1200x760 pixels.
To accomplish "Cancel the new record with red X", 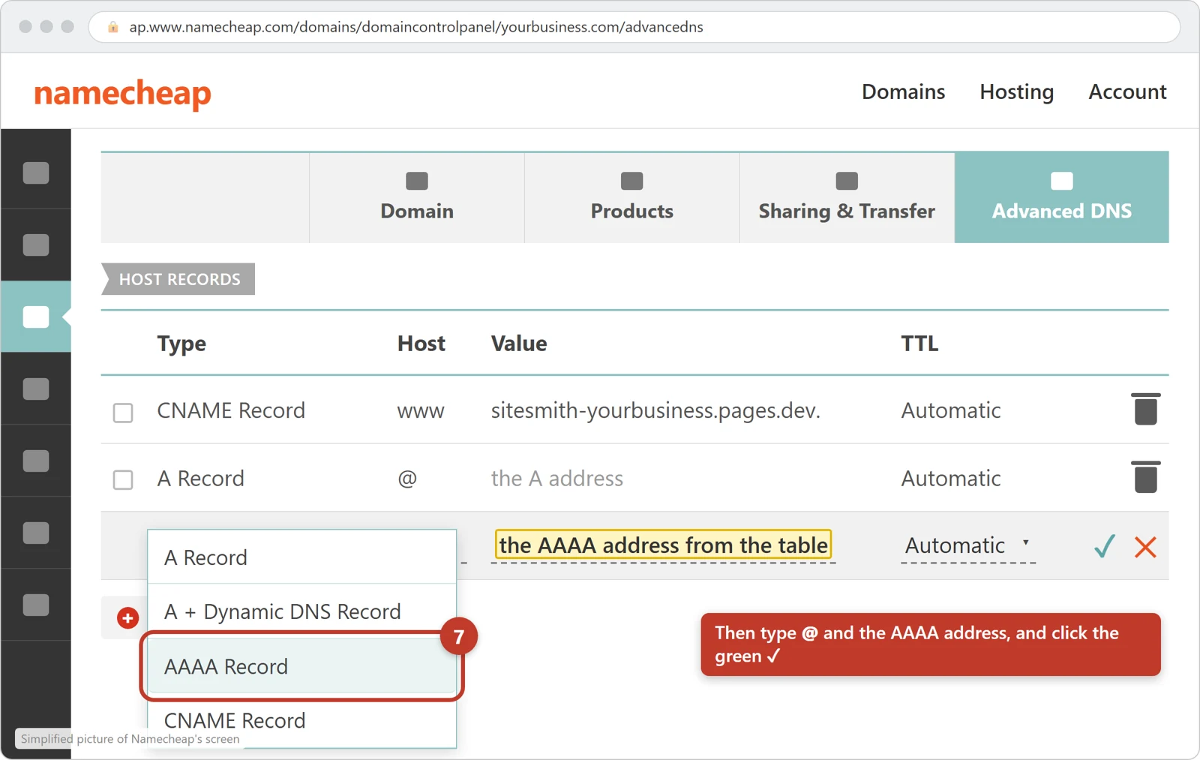I will click(x=1145, y=547).
